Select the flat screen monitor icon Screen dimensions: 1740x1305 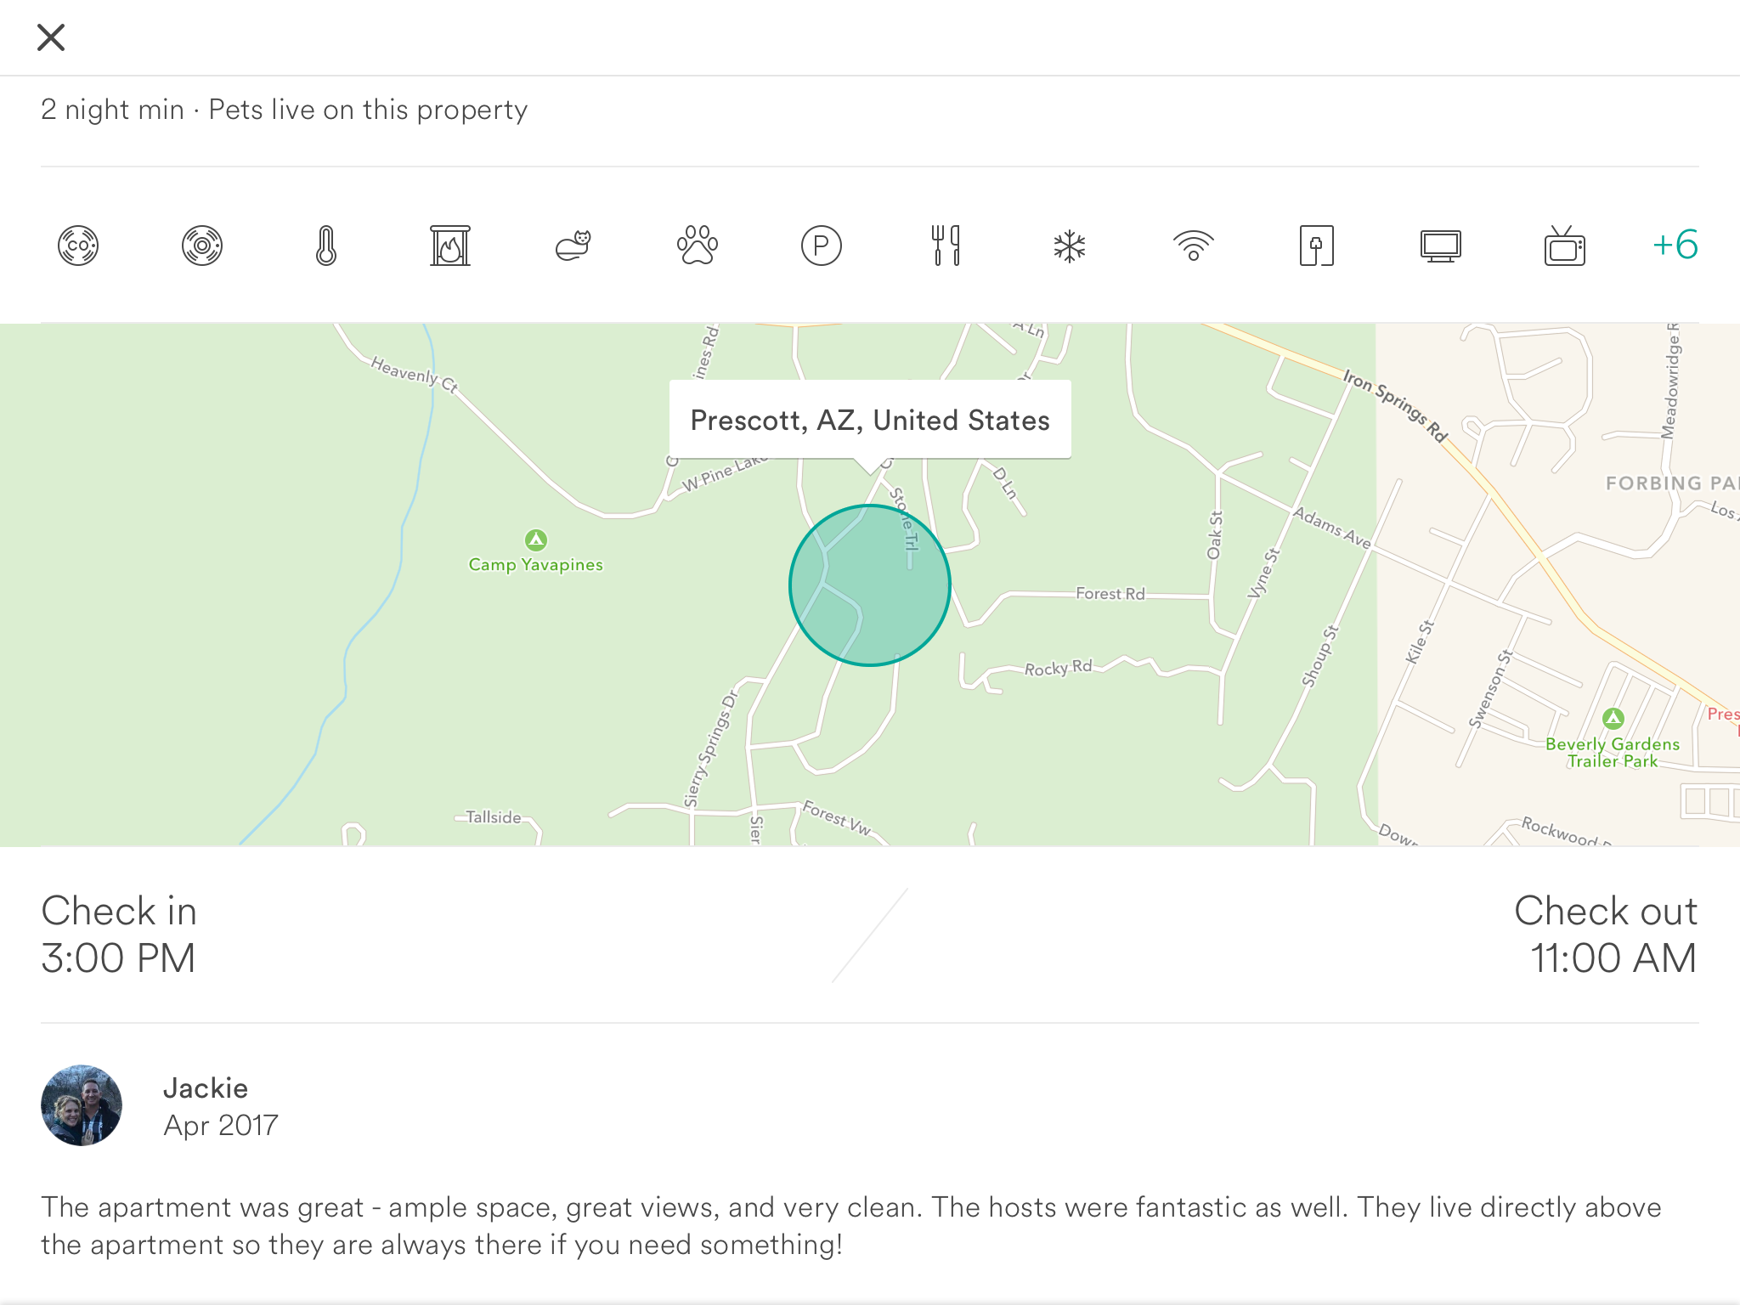click(x=1441, y=246)
